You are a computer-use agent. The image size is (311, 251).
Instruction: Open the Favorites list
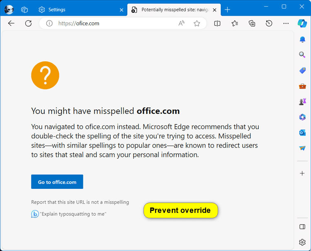(235, 23)
